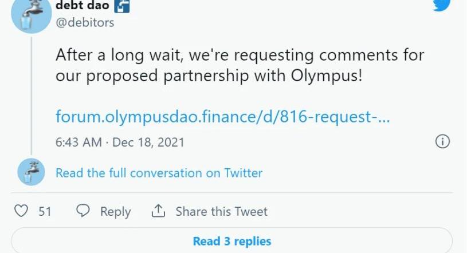Click the 51 likes count

click(45, 212)
